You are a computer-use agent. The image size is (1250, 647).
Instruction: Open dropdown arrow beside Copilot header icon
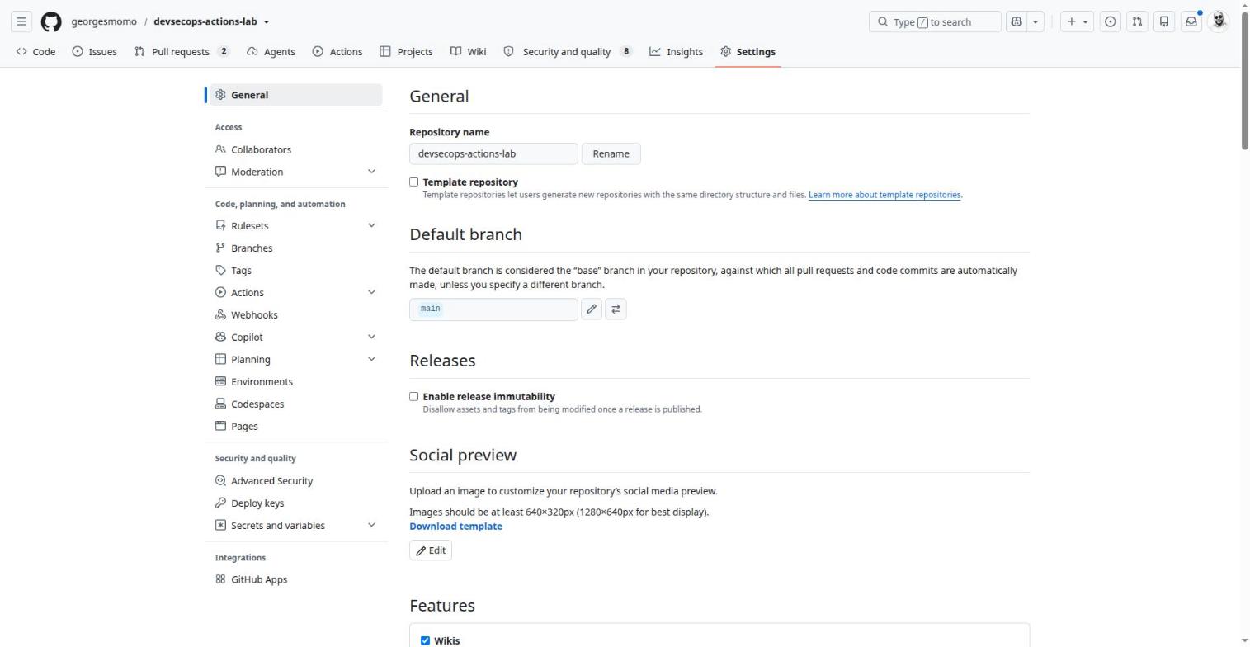(1036, 21)
